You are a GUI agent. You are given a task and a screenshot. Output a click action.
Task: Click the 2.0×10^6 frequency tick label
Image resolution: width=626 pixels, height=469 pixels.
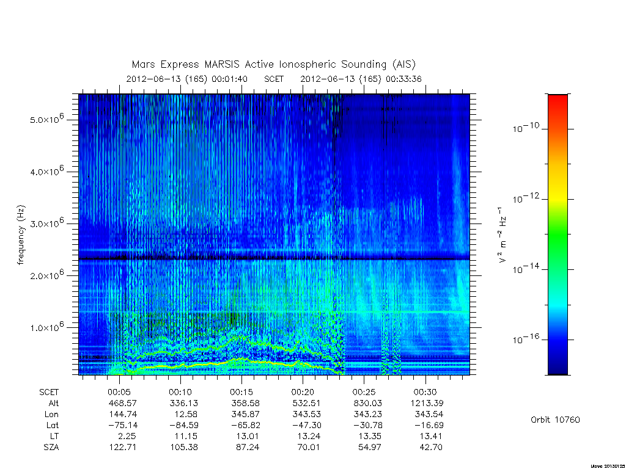pos(46,275)
